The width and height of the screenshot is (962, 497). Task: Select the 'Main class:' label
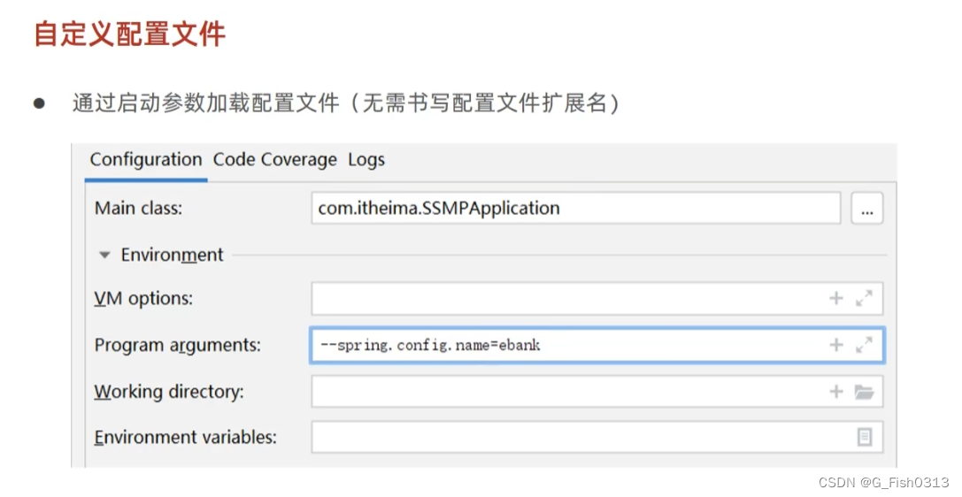(x=138, y=209)
